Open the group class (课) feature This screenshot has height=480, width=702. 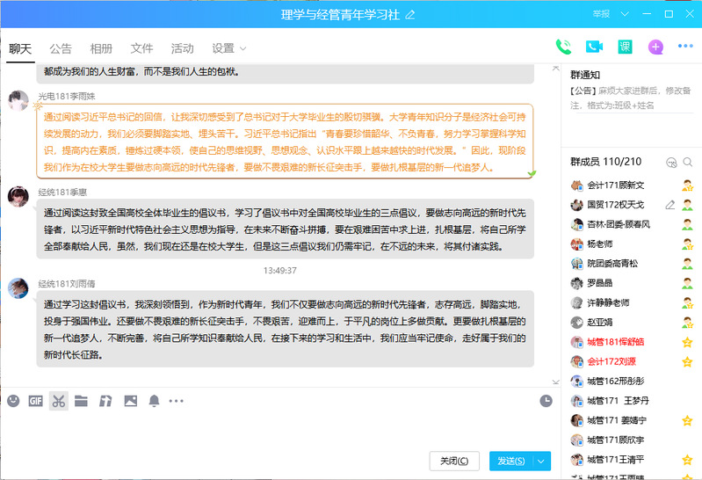click(625, 47)
